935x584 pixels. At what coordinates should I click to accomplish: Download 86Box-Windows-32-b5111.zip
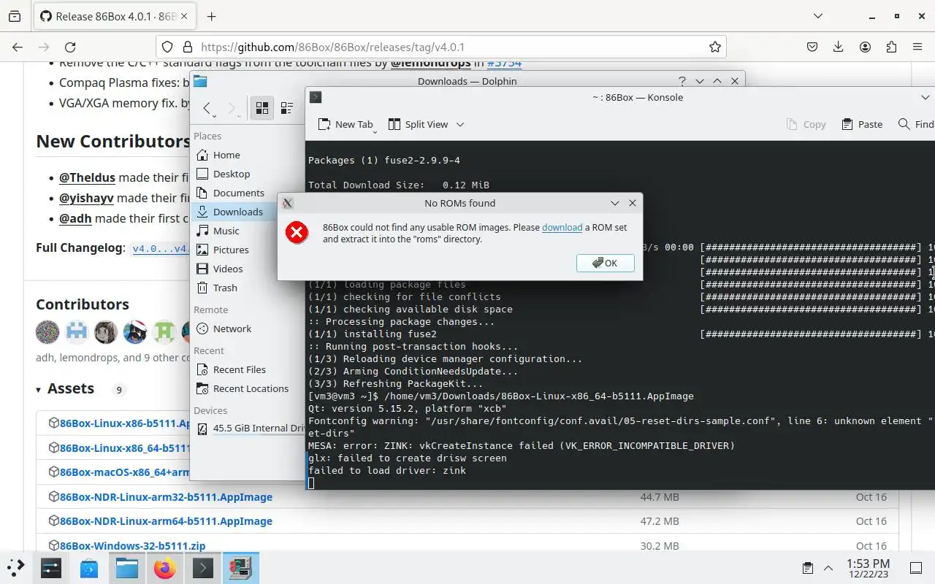point(132,545)
